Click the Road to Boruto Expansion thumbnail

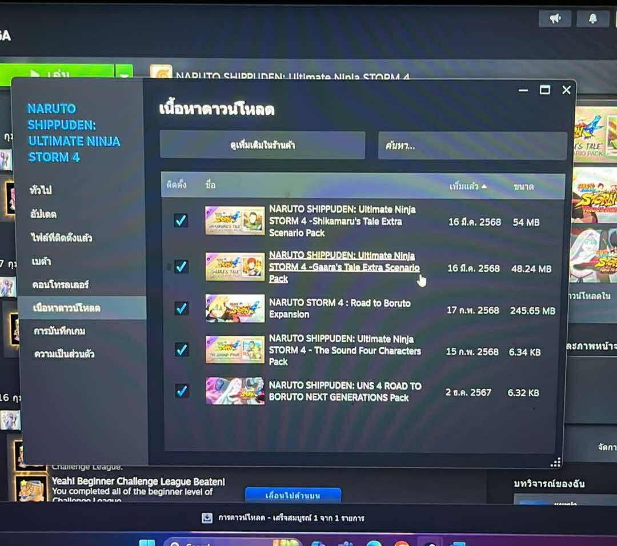(235, 308)
